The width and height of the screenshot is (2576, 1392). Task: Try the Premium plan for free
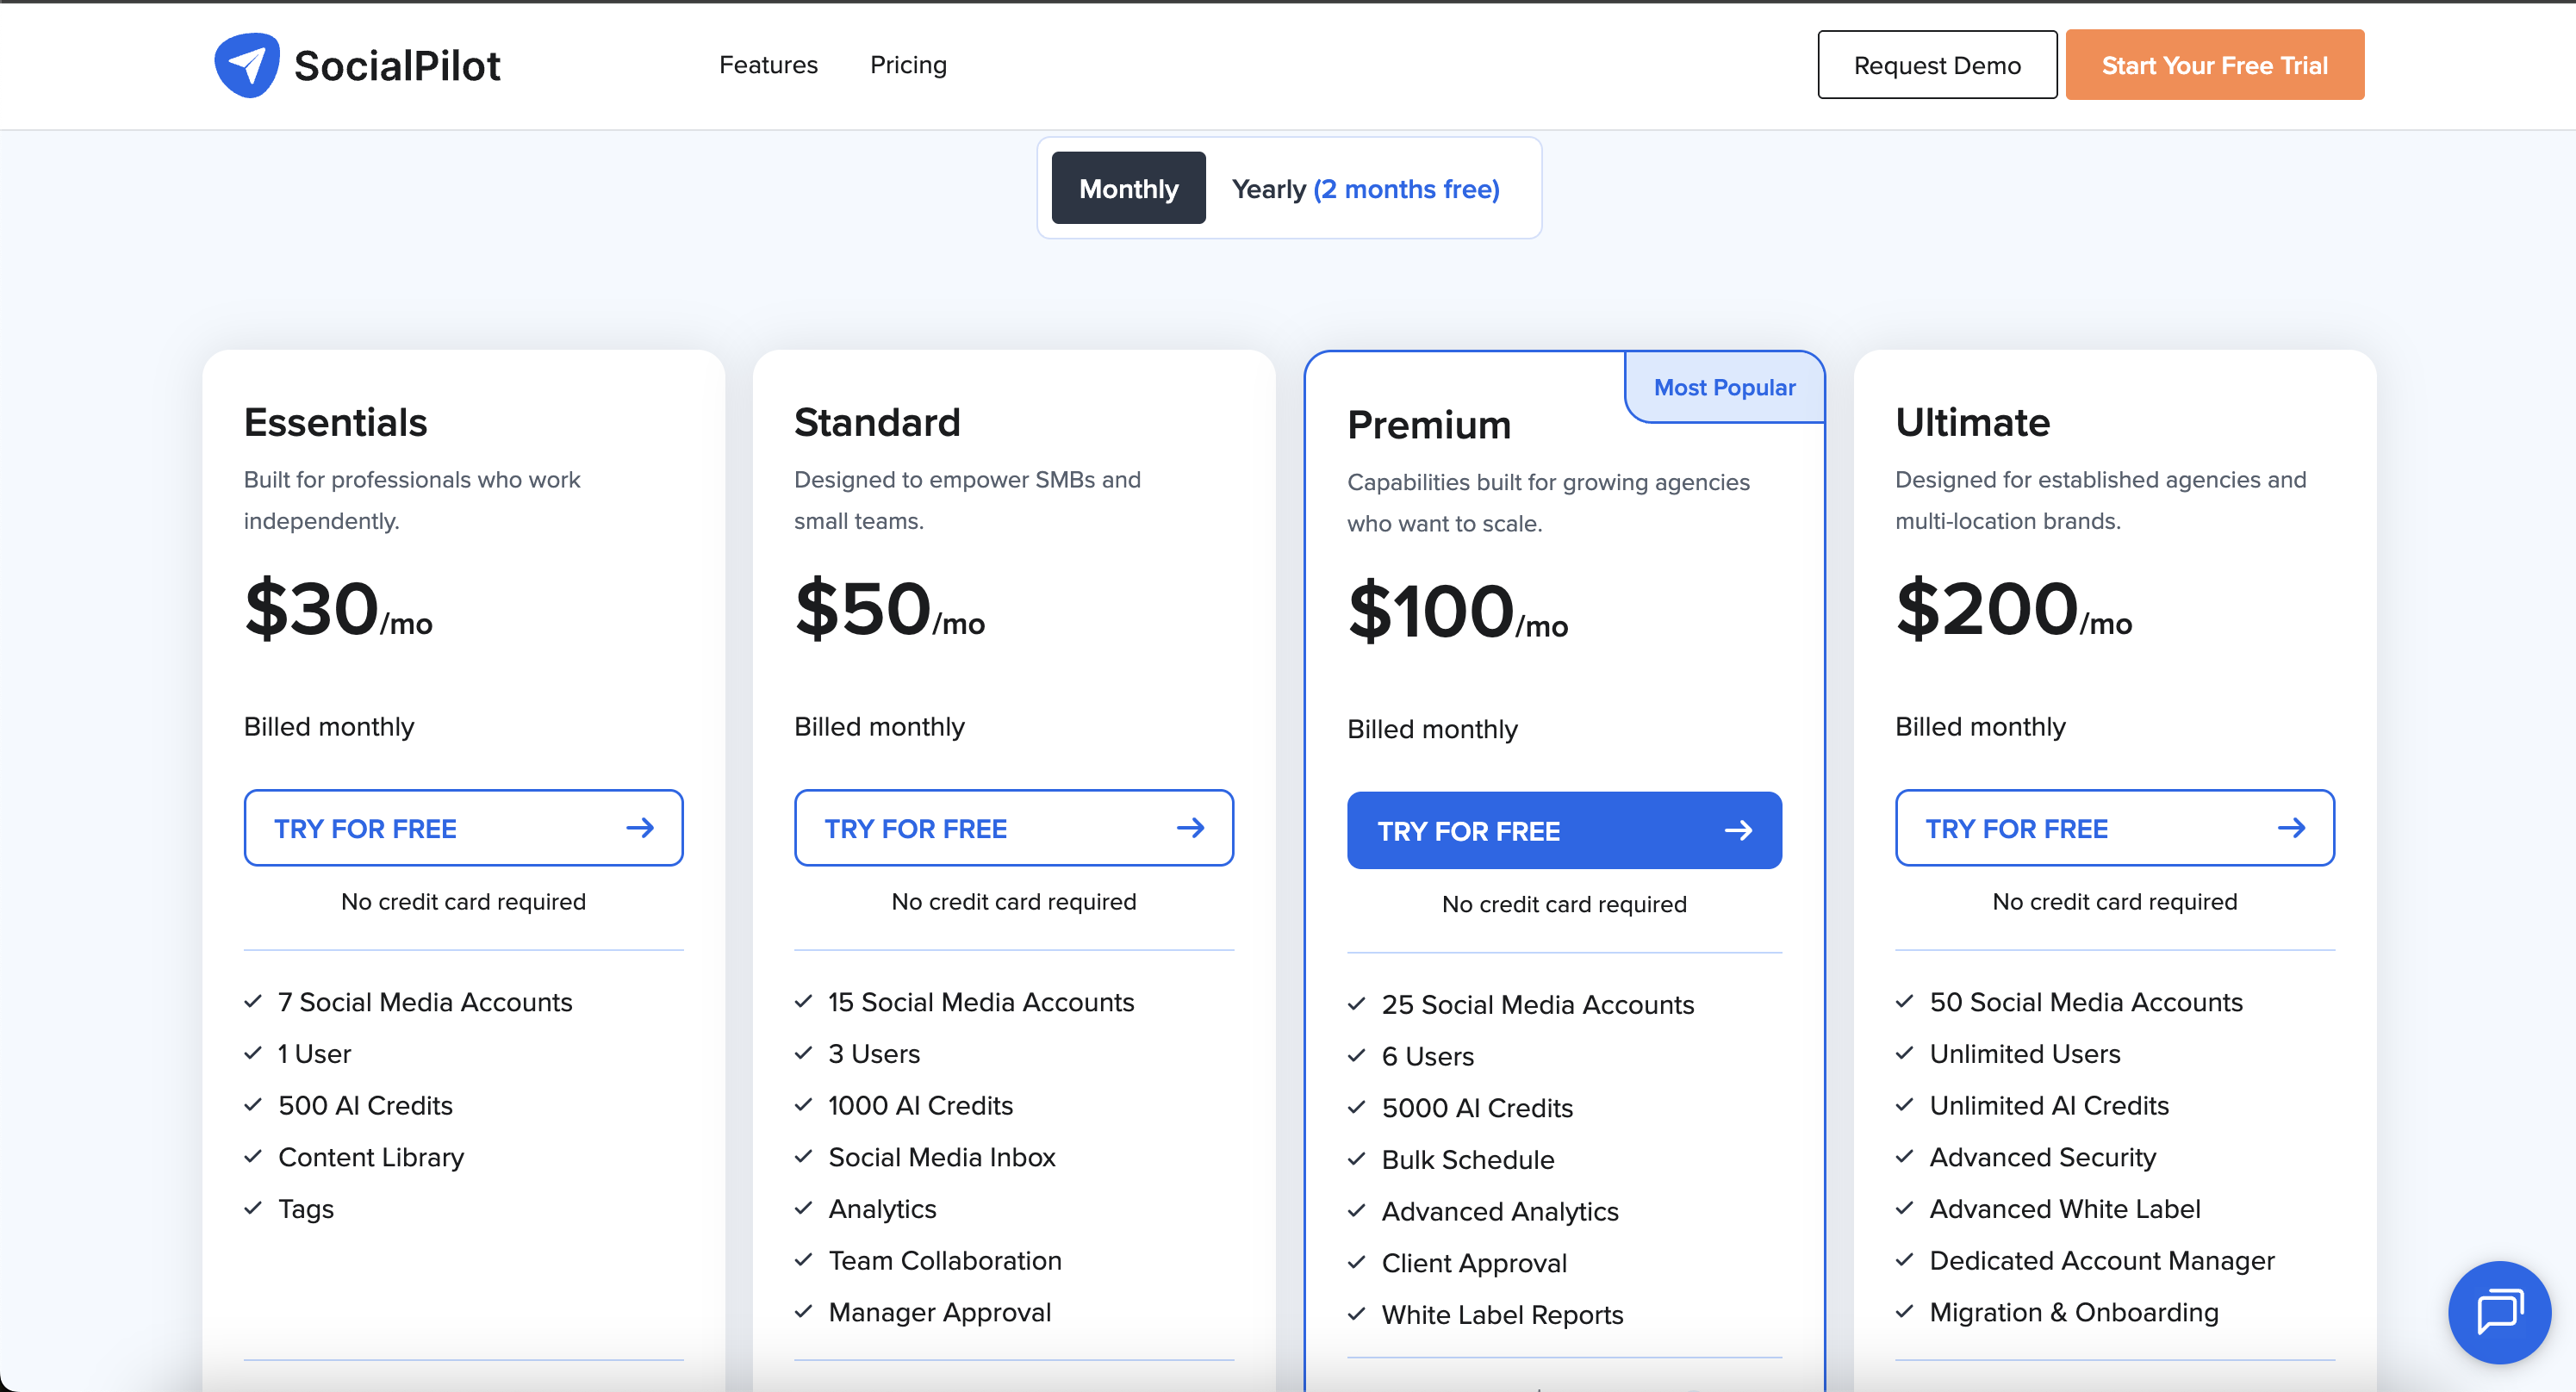[x=1564, y=830]
